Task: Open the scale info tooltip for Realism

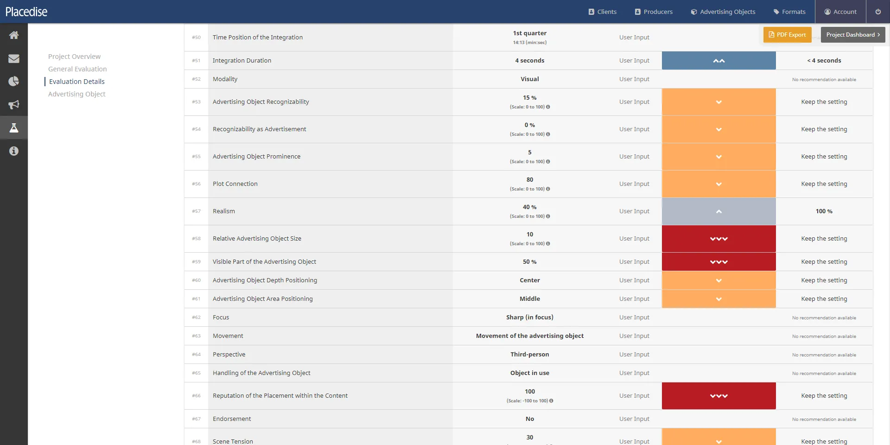Action: tap(548, 216)
